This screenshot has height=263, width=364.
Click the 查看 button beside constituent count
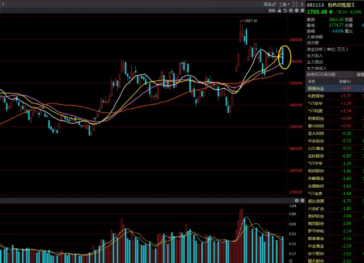359,75
